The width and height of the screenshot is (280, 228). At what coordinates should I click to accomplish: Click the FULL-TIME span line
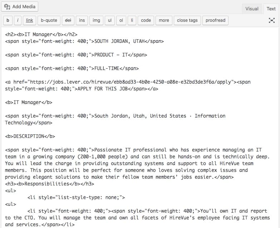pos(72,68)
